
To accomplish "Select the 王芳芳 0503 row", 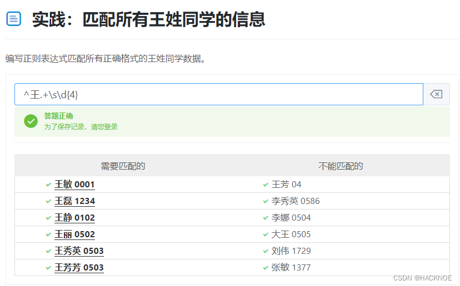I will click(x=79, y=268).
